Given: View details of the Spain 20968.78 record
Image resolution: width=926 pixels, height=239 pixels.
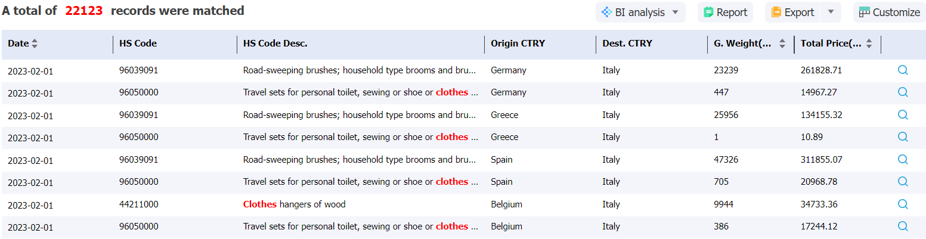Looking at the screenshot, I should (903, 182).
